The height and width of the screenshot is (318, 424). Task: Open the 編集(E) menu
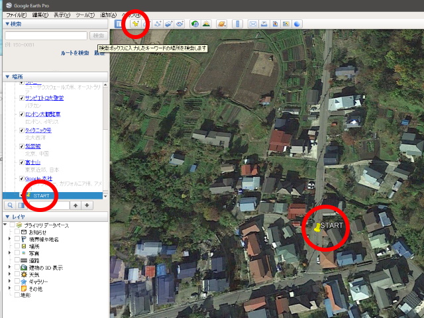pyautogui.click(x=40, y=15)
